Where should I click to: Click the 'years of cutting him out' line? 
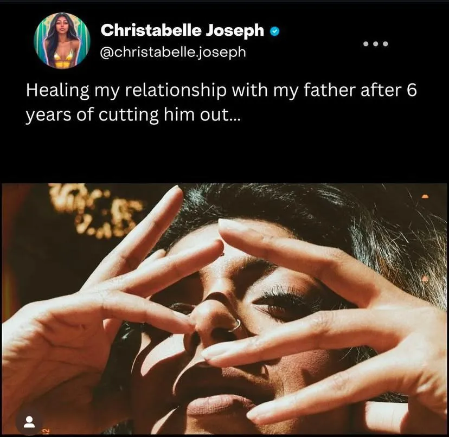[132, 115]
